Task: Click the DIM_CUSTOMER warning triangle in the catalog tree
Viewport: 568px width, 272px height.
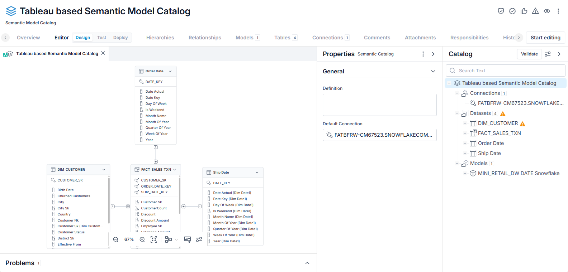Action: coord(522,124)
